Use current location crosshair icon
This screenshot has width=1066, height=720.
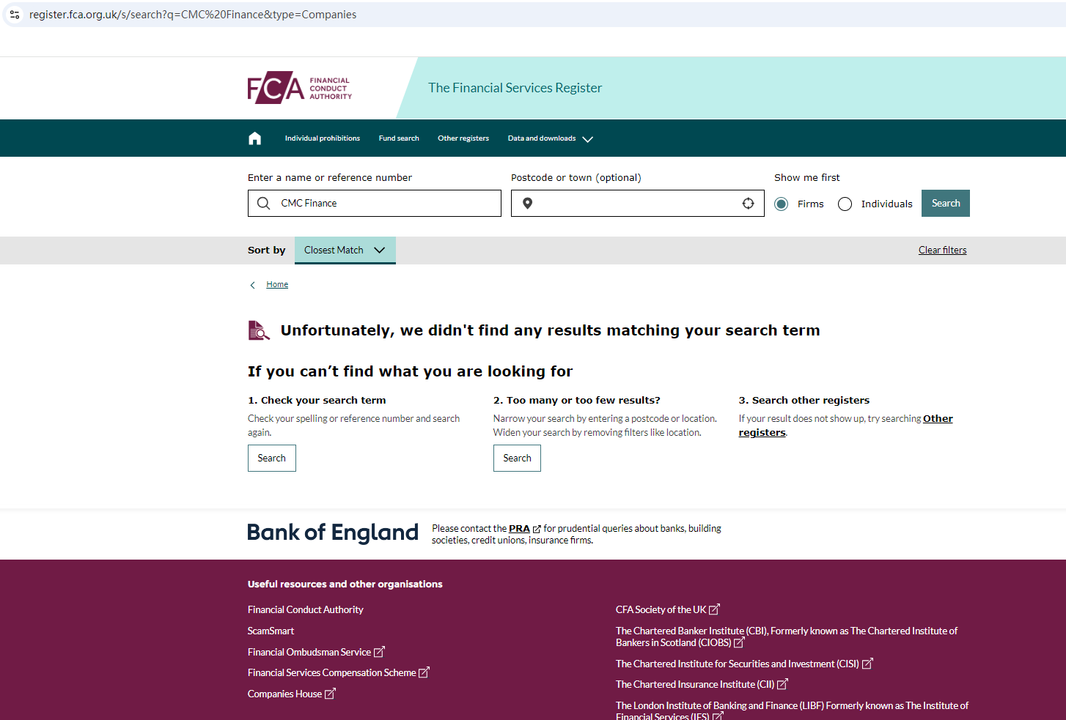click(x=748, y=203)
